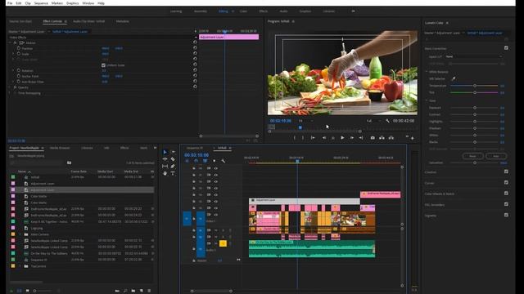This screenshot has height=294, width=524.
Task: Export frame with the camera icon
Action: (x=373, y=138)
